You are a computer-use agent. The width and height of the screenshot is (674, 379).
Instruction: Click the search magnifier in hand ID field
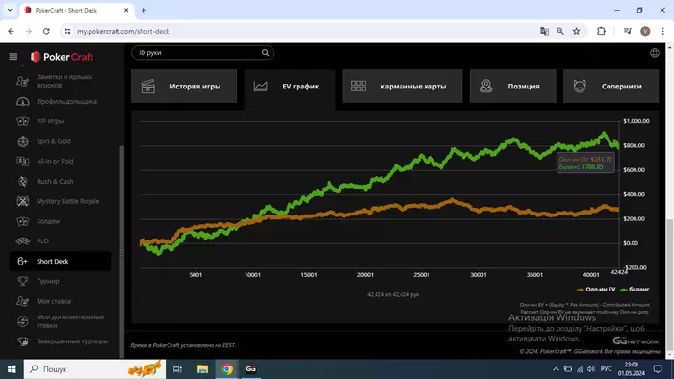pos(265,53)
